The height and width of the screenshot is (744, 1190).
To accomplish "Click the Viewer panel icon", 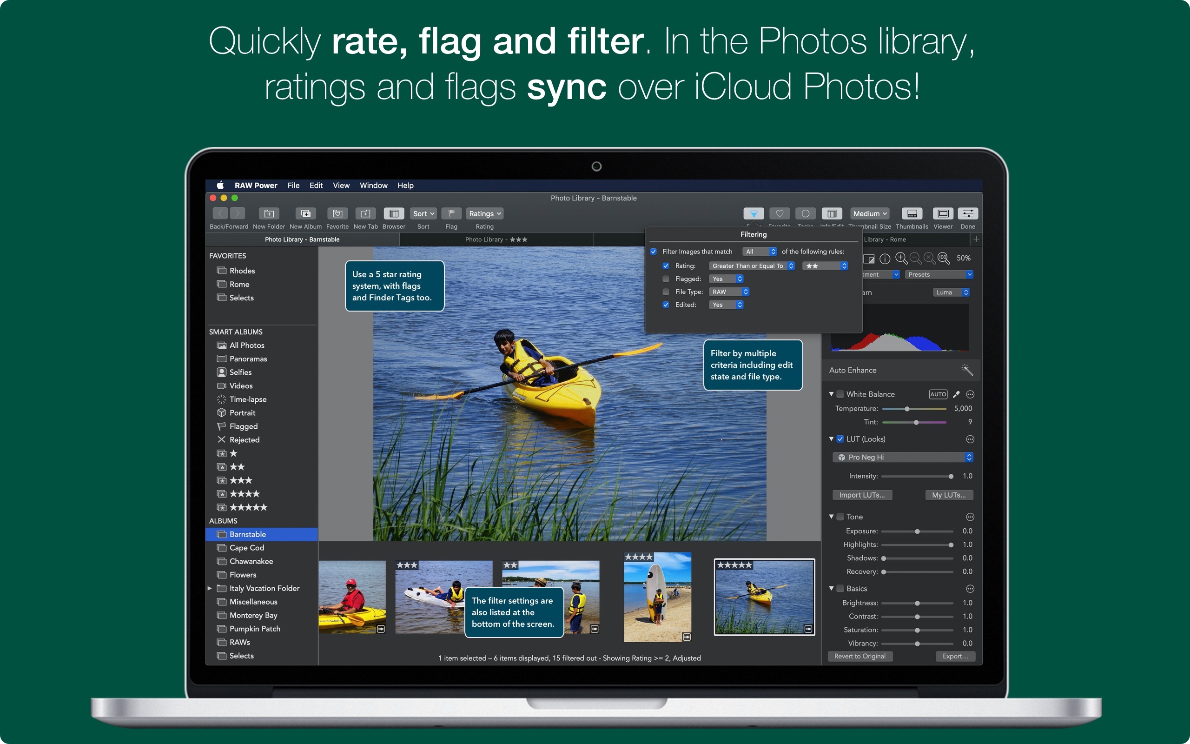I will point(942,215).
